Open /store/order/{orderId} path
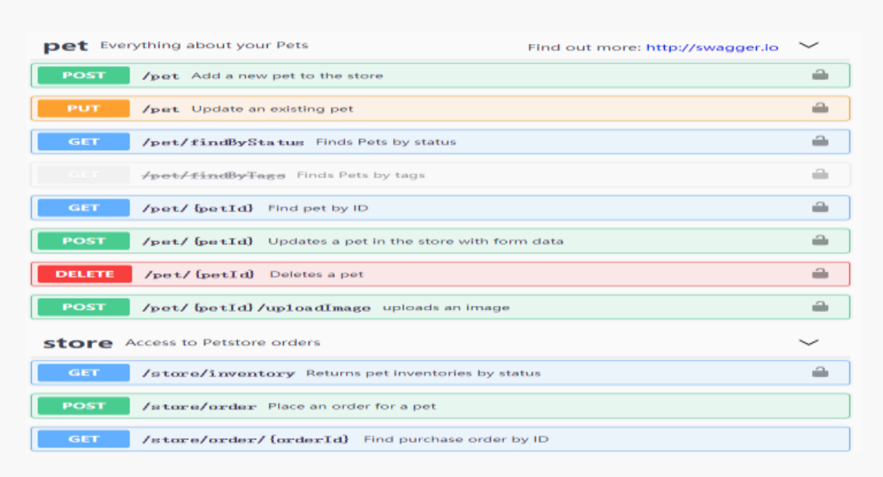This screenshot has width=883, height=477. click(245, 439)
